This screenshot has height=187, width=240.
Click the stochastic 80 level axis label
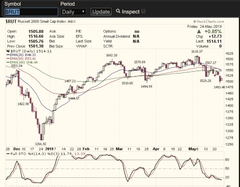point(227,160)
